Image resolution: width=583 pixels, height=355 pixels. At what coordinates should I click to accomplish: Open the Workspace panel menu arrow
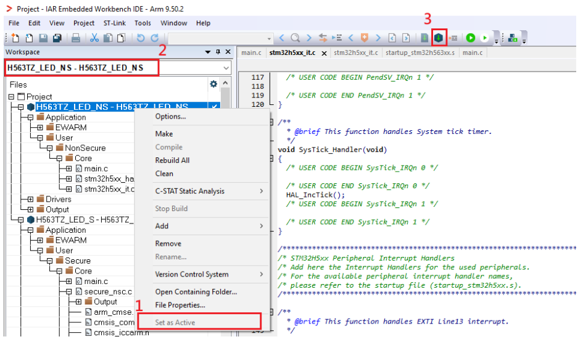(x=207, y=52)
